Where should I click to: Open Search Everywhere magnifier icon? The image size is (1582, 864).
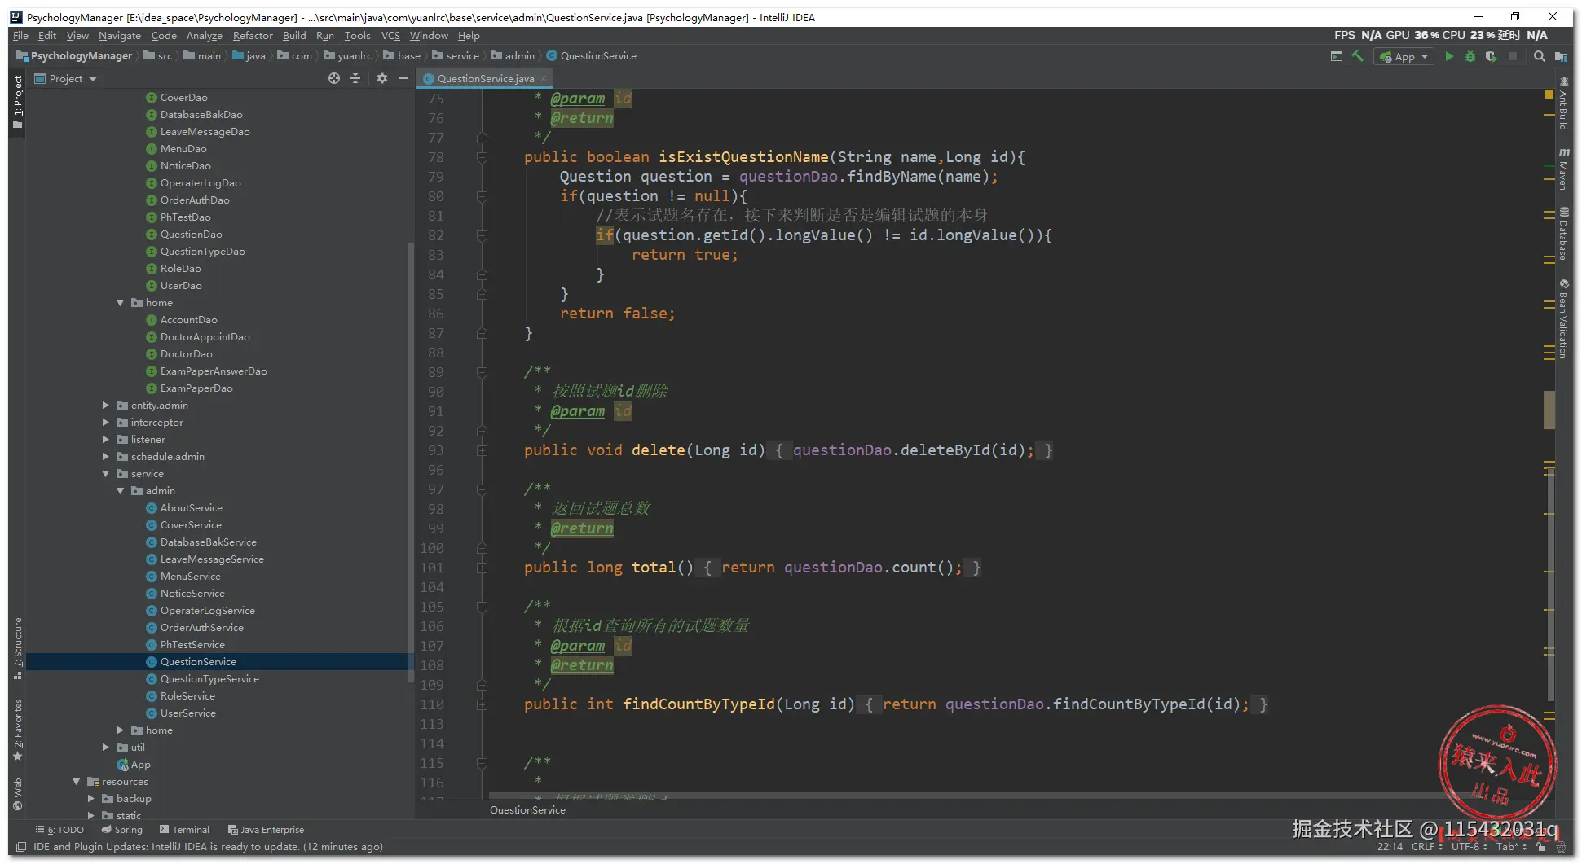pos(1539,57)
